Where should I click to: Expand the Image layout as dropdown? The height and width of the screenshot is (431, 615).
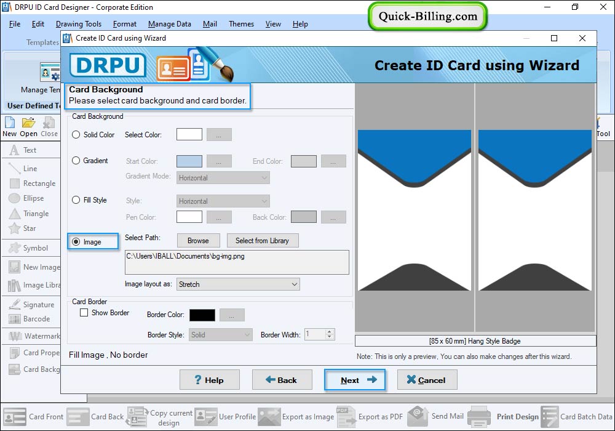238,284
